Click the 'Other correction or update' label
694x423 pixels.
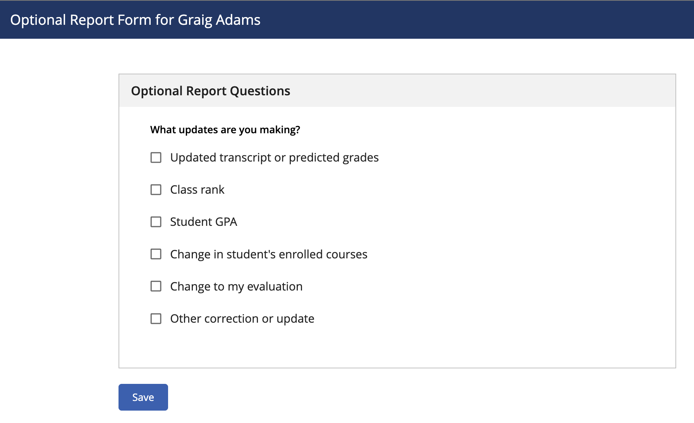(242, 319)
